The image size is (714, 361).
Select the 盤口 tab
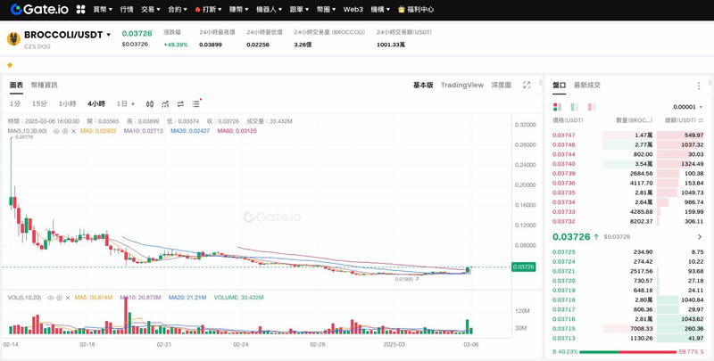(x=560, y=85)
